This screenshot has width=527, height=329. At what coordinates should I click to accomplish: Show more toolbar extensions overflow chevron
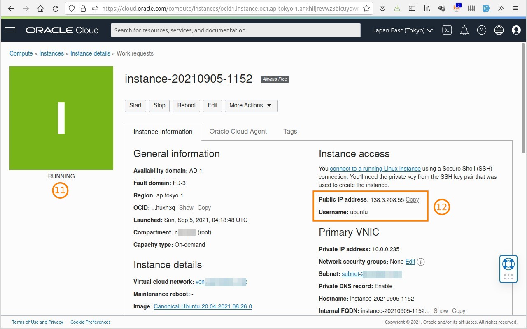click(x=501, y=8)
